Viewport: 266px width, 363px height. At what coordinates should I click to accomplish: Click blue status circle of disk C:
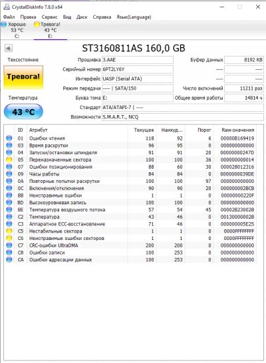(x=4, y=24)
